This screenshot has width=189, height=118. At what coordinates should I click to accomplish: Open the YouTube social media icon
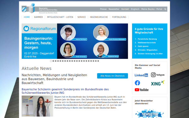[142, 90]
